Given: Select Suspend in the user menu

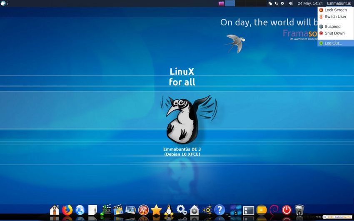Looking at the screenshot, I should pos(336,26).
